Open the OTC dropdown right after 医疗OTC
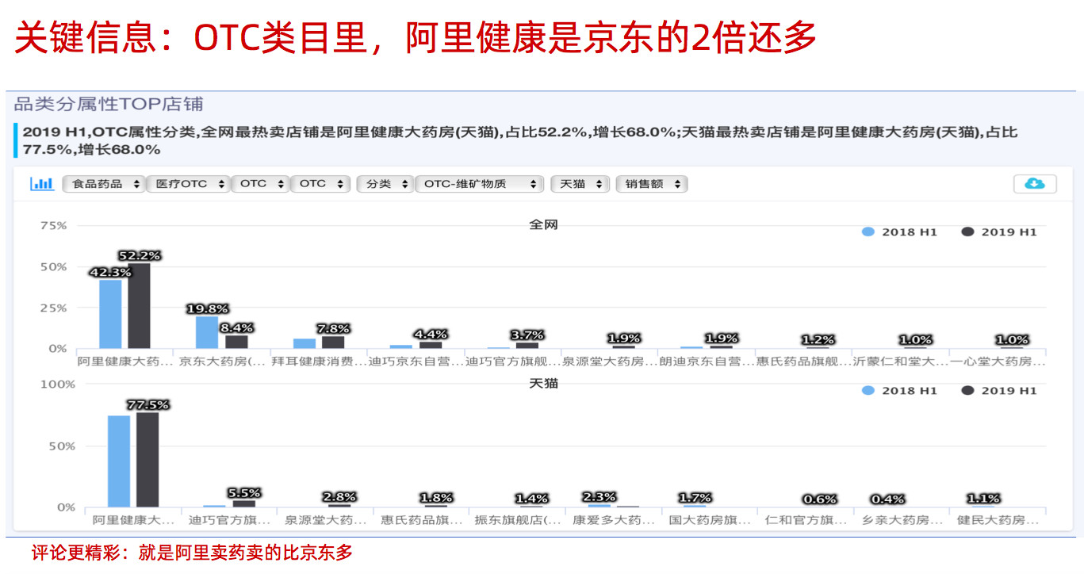 260,184
